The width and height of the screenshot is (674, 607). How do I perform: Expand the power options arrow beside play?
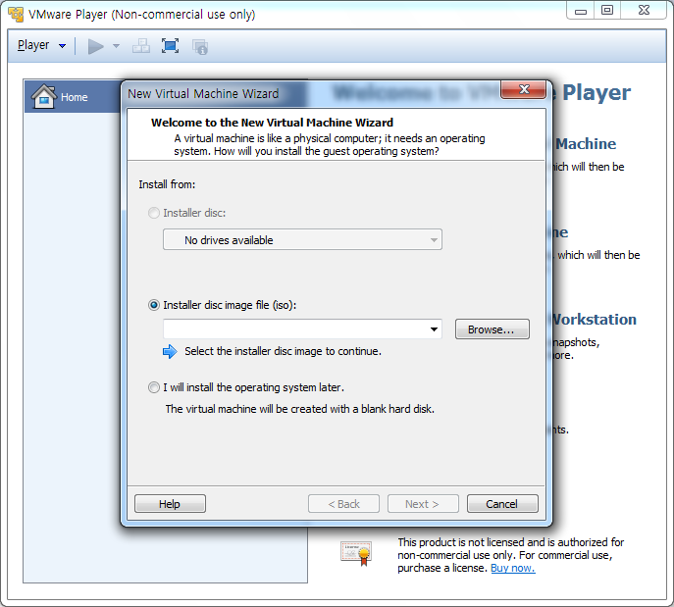pyautogui.click(x=116, y=46)
